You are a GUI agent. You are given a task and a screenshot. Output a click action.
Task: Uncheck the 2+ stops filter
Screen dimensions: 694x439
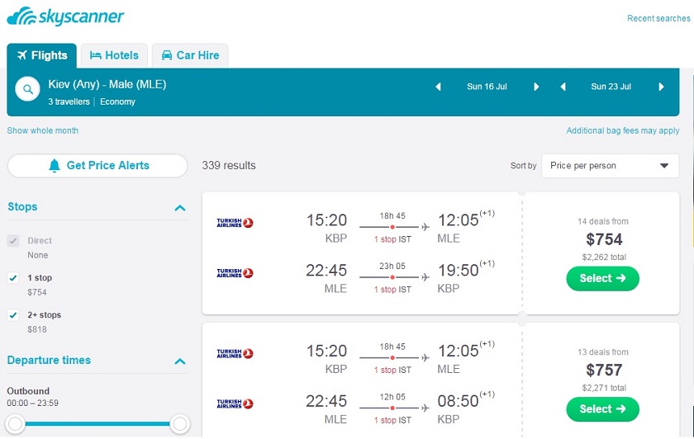(13, 315)
